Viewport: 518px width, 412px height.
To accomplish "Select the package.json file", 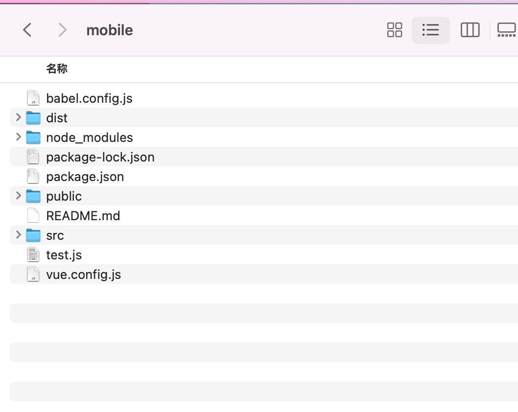I will [x=85, y=177].
